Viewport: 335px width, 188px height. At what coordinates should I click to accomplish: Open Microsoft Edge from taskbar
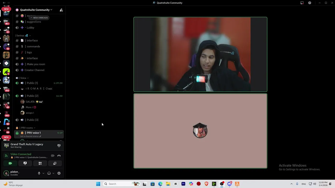[x=160, y=184]
